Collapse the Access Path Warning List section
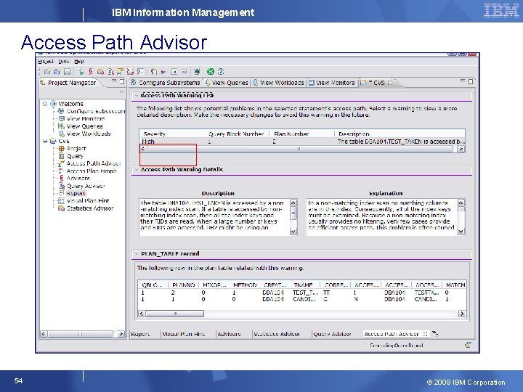The width and height of the screenshot is (523, 392). pyautogui.click(x=137, y=96)
